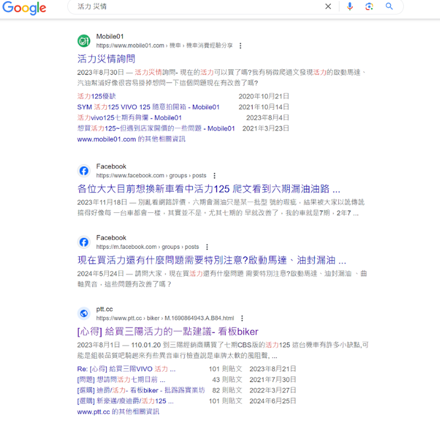Click the Google logo
Image resolution: width=440 pixels, height=424 pixels.
click(x=24, y=7)
